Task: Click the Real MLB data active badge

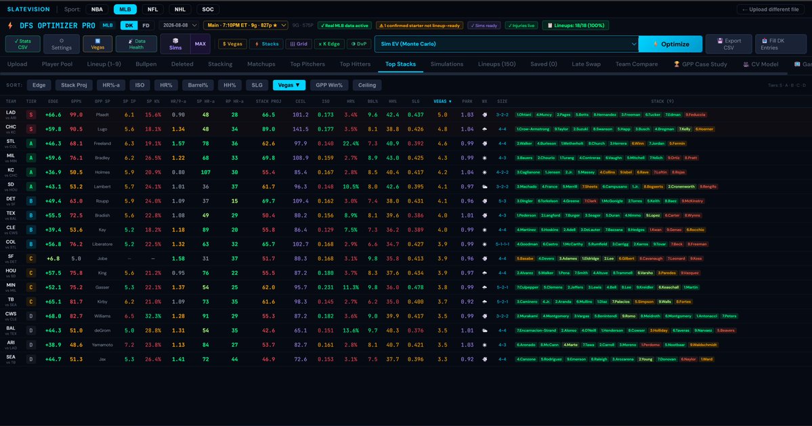Action: 345,25
